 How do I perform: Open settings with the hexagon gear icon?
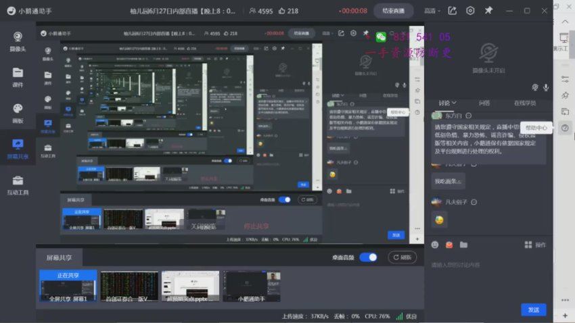tap(470, 11)
